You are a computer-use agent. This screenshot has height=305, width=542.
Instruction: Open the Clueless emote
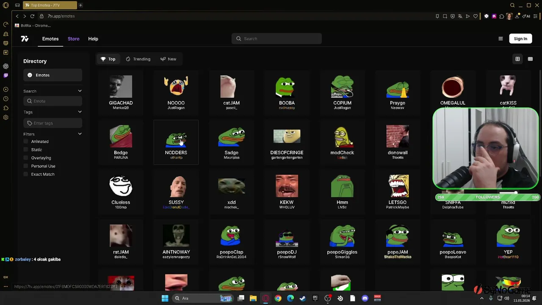point(121,192)
